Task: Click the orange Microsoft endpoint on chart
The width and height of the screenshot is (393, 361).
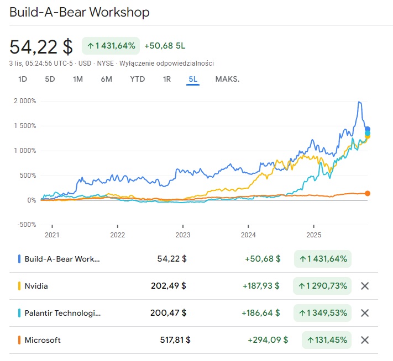Action: [x=368, y=193]
